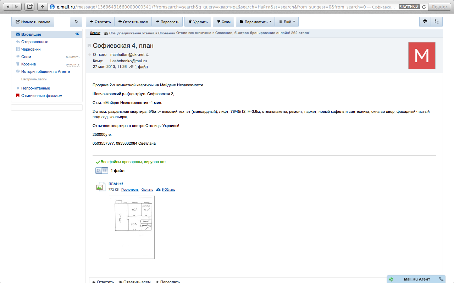The height and width of the screenshot is (283, 454).
Task: Click the floor plan attachment thumbnail
Action: tap(132, 227)
